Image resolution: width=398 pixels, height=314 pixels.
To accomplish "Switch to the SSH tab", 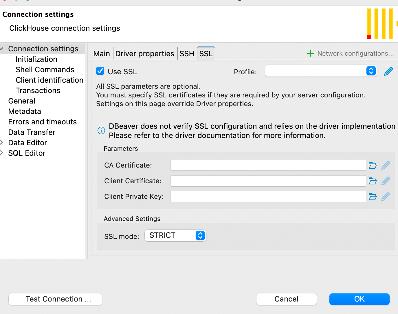I will coord(187,54).
